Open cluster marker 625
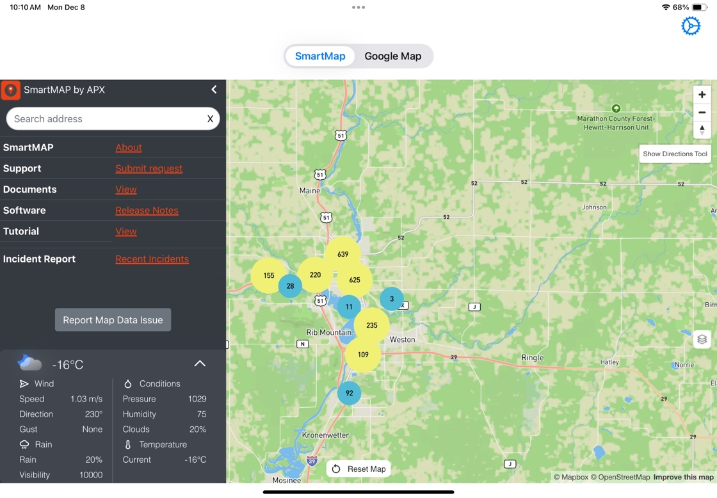The width and height of the screenshot is (717, 498). (x=355, y=280)
